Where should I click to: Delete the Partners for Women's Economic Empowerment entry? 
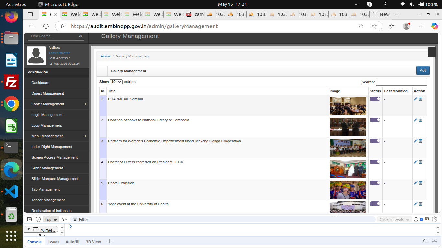click(421, 141)
